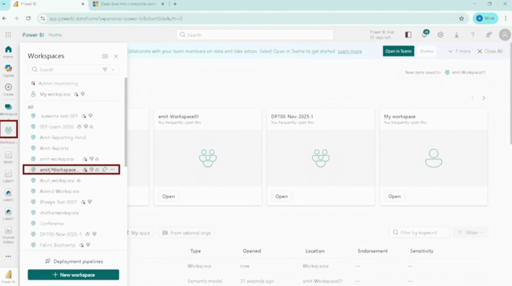
Task: Open the Workspaces filter dropdown arrow
Action: tap(113, 69)
